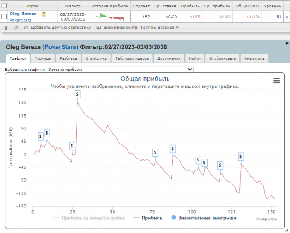The image size is (290, 233).
Task: Click the $ marker near game 131
Action: tap(241, 156)
